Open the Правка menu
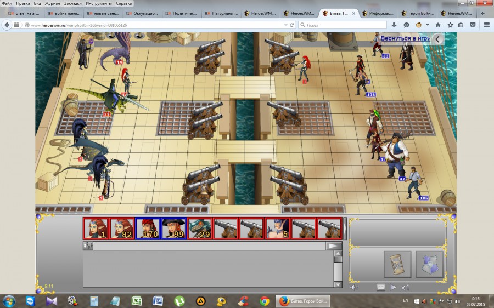The image size is (494, 308). [23, 3]
